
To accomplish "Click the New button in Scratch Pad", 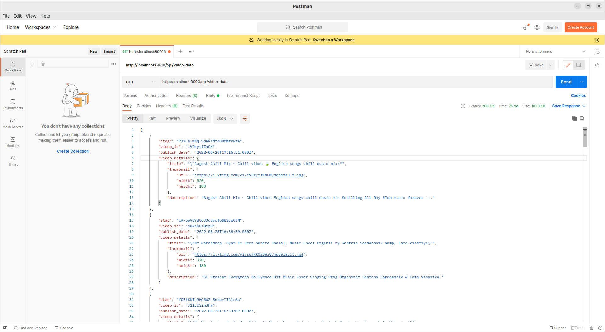I will [93, 51].
